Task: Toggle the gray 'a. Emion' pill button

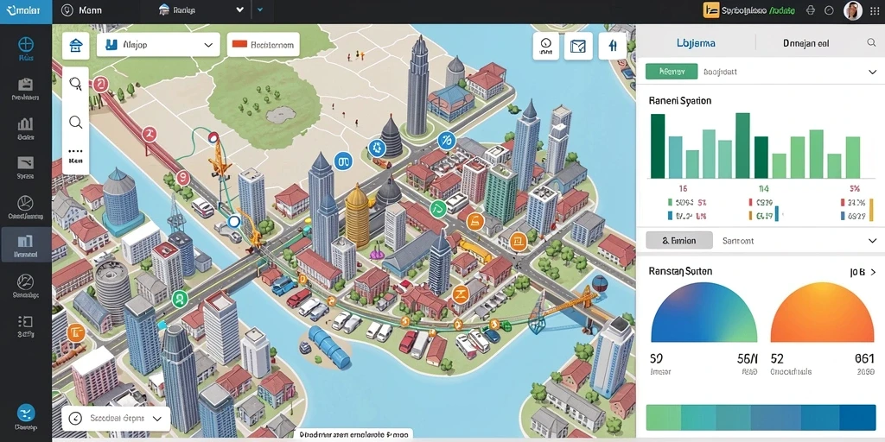Action: pyautogui.click(x=679, y=241)
